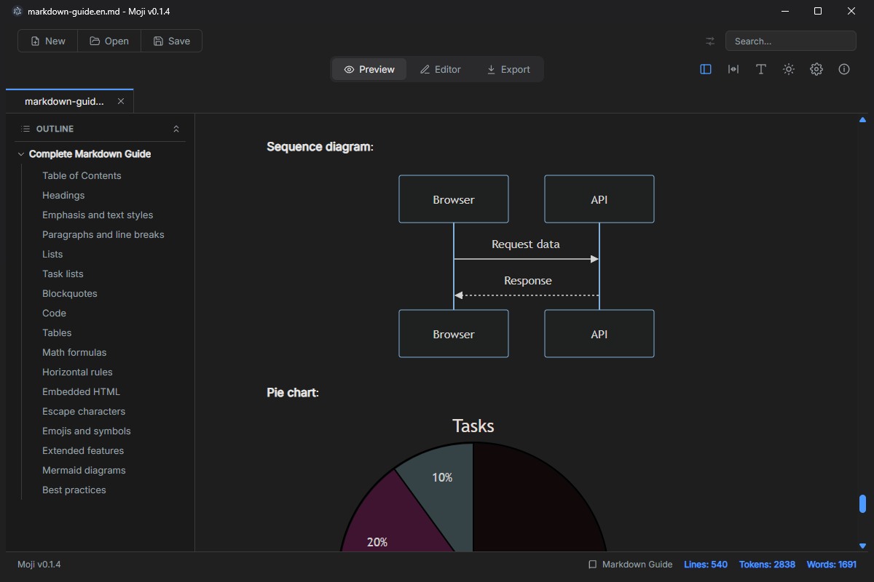Switch light/dark theme with sun icon
This screenshot has width=874, height=582.
(x=789, y=69)
